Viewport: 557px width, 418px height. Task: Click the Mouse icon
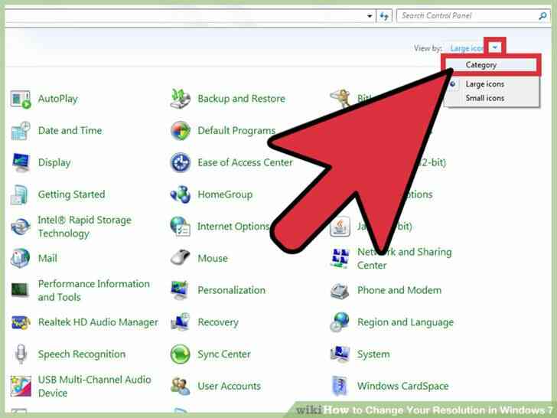(x=180, y=258)
